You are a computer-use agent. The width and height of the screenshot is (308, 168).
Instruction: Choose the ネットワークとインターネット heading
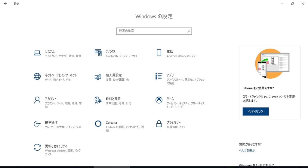point(61,75)
